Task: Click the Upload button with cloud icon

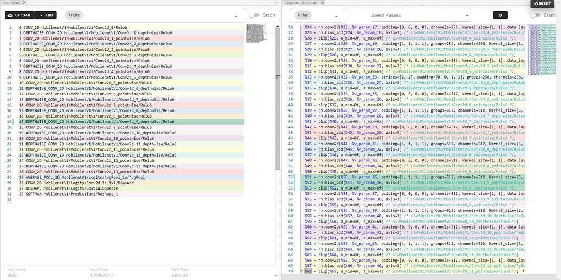Action: 19,15
